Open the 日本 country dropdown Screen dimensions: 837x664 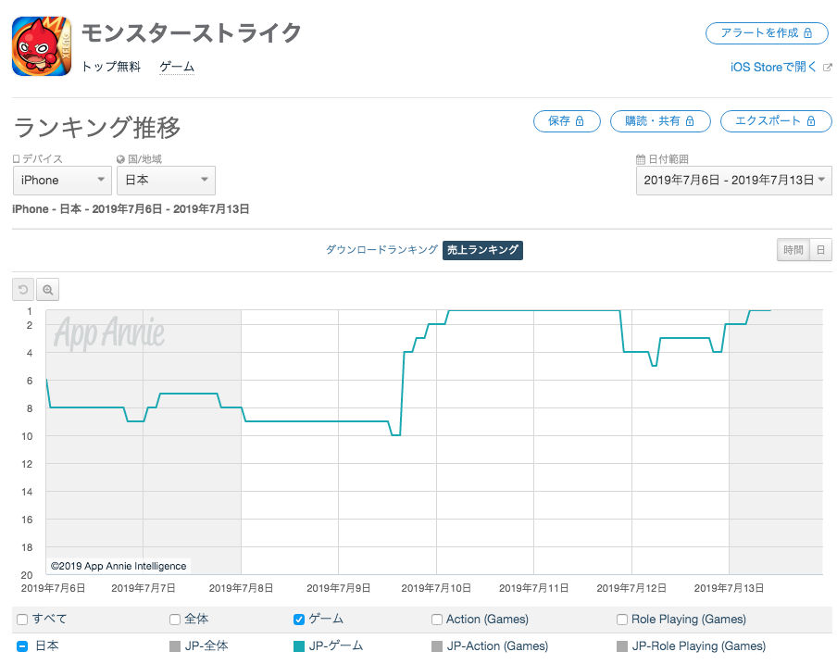(x=166, y=181)
